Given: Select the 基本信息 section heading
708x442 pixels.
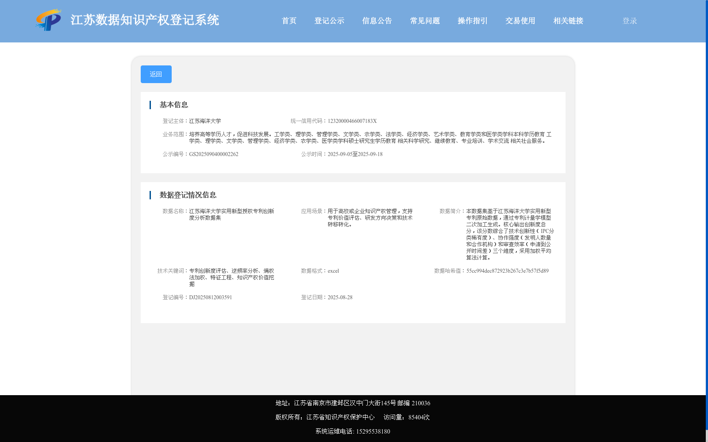Looking at the screenshot, I should (x=174, y=105).
